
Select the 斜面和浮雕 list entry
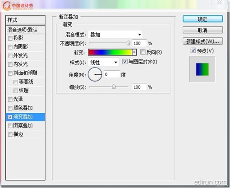point(25,73)
